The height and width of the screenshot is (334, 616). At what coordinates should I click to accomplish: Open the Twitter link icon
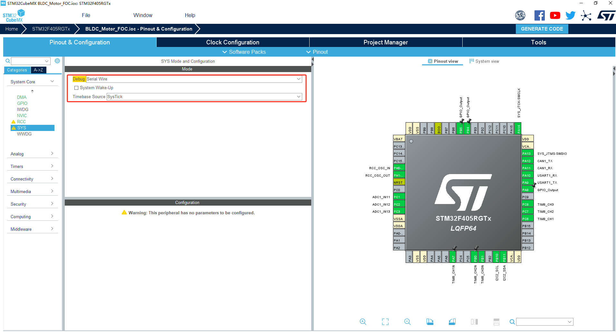[x=570, y=15]
